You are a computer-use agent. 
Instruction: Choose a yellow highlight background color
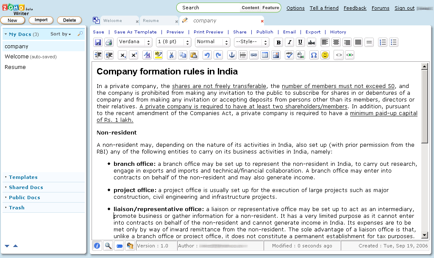(159, 55)
